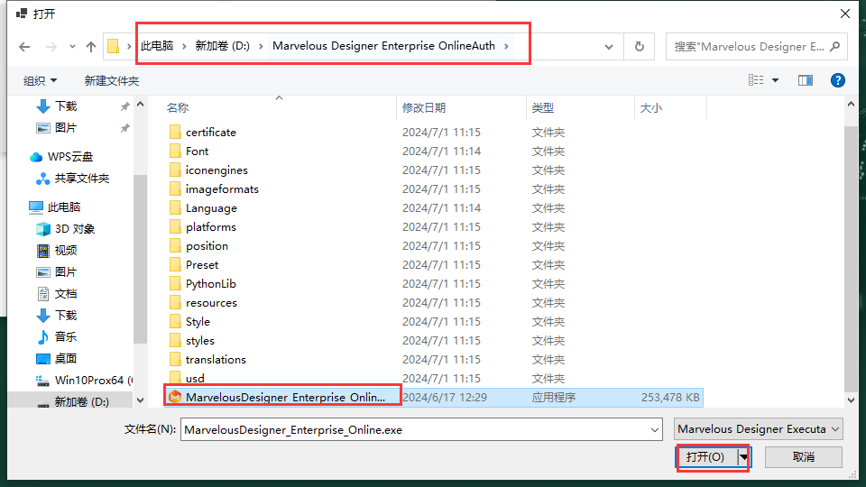Click the iconengines folder icon
This screenshot has width=866, height=487.
click(x=175, y=170)
